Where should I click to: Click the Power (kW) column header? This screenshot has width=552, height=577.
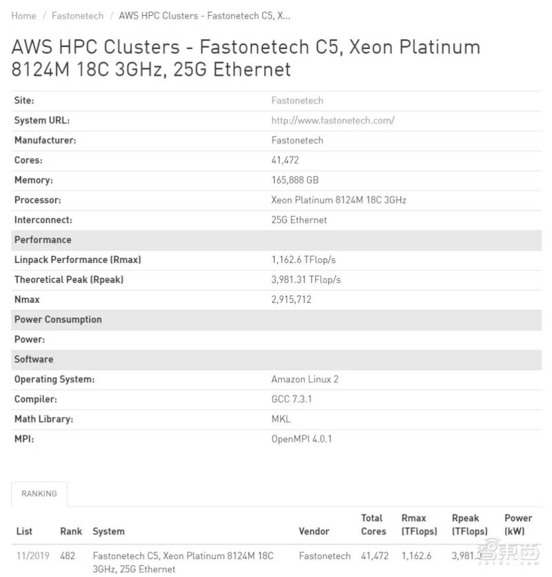point(518,525)
